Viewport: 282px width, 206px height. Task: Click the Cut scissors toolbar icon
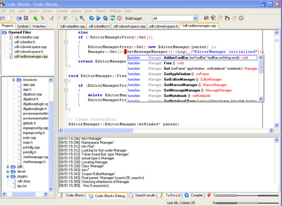coord(51,18)
